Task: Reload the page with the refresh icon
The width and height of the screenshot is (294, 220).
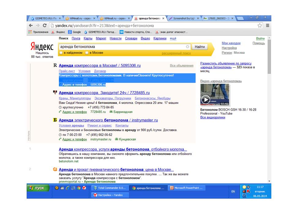Action: pyautogui.click(x=45, y=25)
